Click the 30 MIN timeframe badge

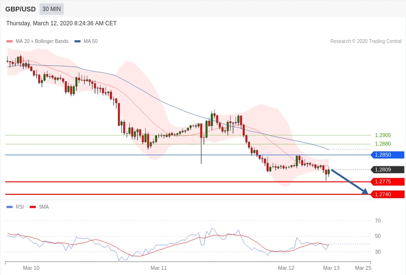(51, 9)
